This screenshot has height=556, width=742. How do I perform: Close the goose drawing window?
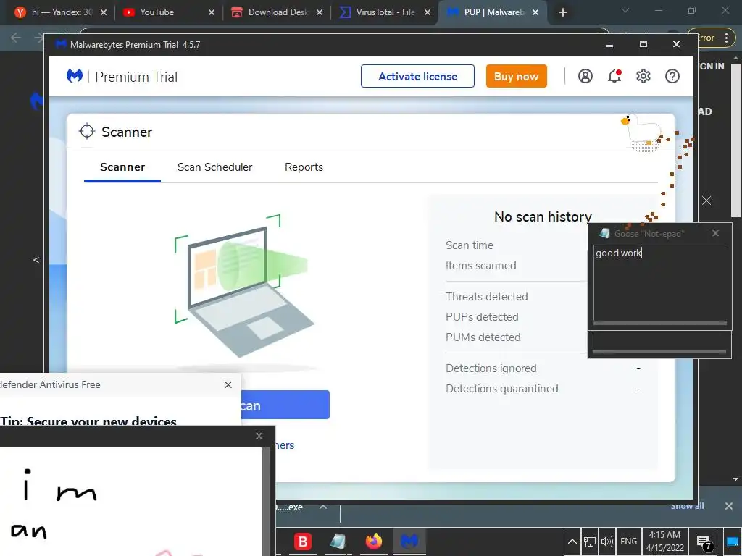259,436
